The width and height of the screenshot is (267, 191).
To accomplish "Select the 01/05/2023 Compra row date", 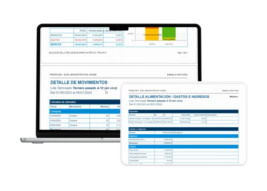I will click(56, 116).
